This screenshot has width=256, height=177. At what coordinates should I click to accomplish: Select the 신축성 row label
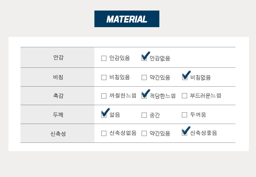(x=58, y=134)
